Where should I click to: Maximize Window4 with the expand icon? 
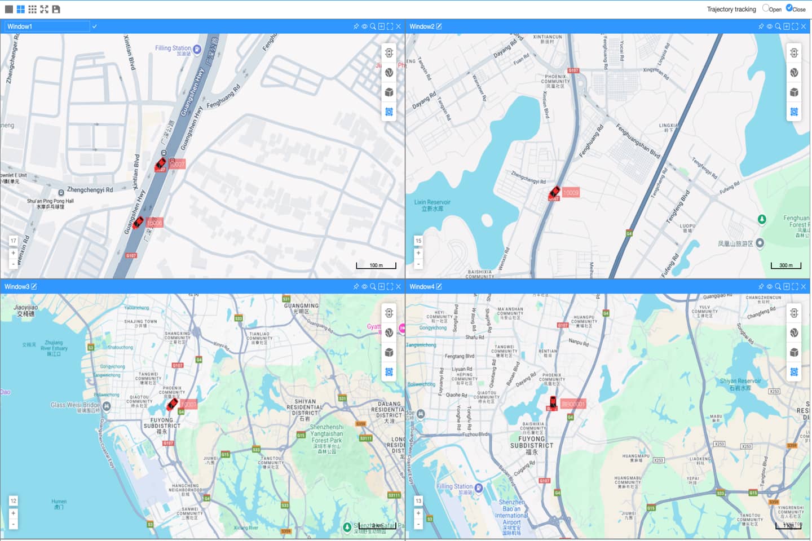click(795, 287)
